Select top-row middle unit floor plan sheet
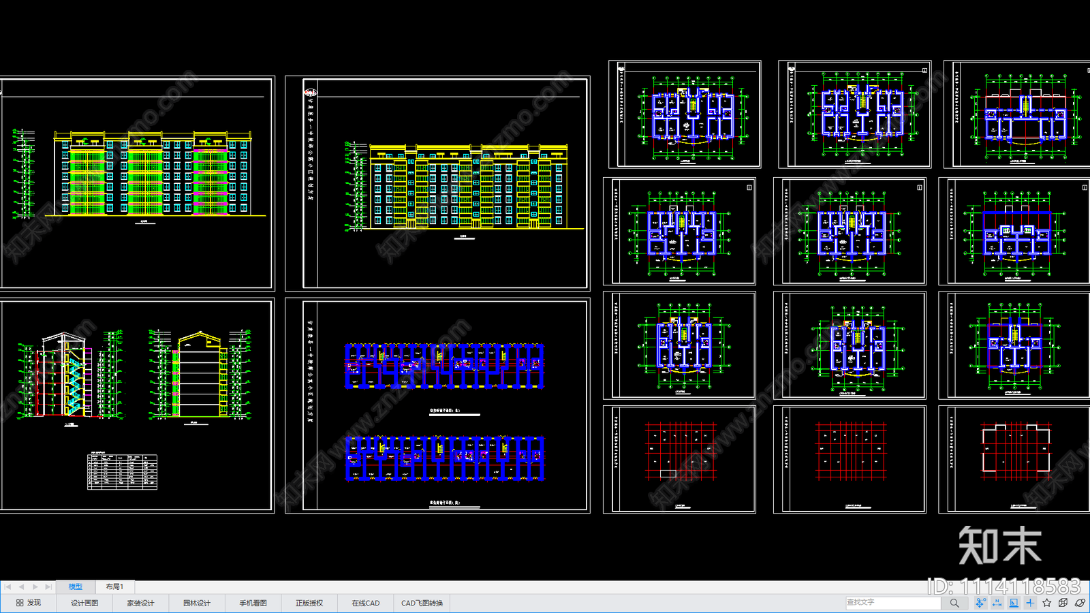 click(x=854, y=114)
